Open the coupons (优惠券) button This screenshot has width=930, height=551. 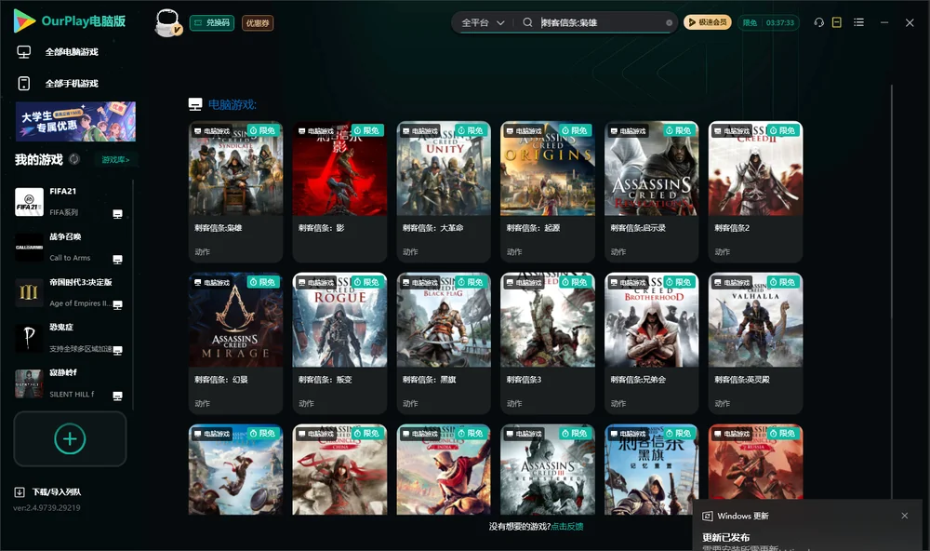click(258, 23)
